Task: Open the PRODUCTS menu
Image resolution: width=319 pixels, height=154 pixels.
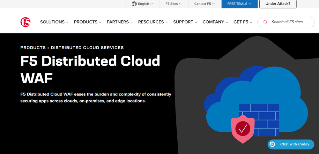Action: (88, 22)
